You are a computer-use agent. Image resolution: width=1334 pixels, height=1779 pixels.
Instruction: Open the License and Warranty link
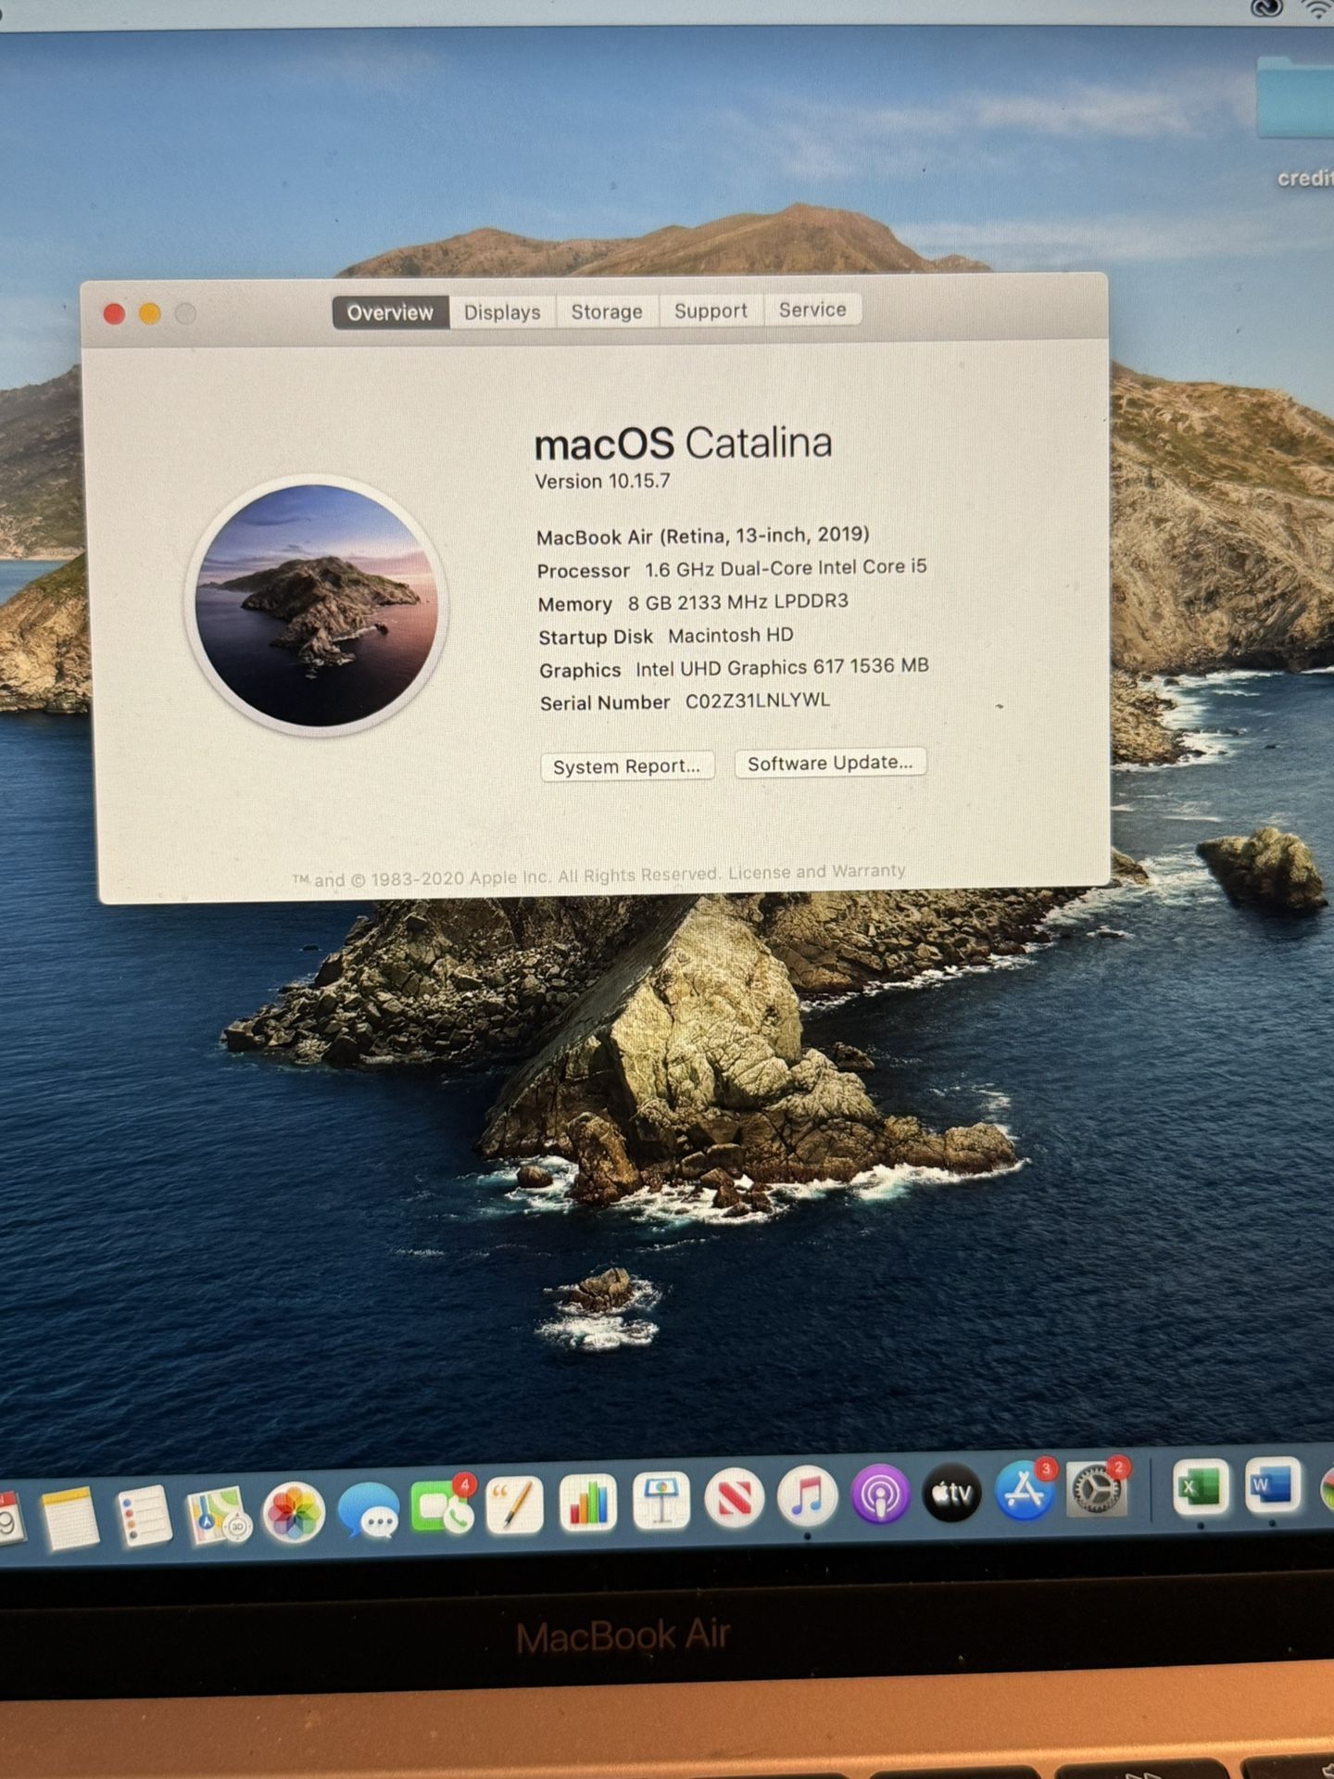pos(816,872)
